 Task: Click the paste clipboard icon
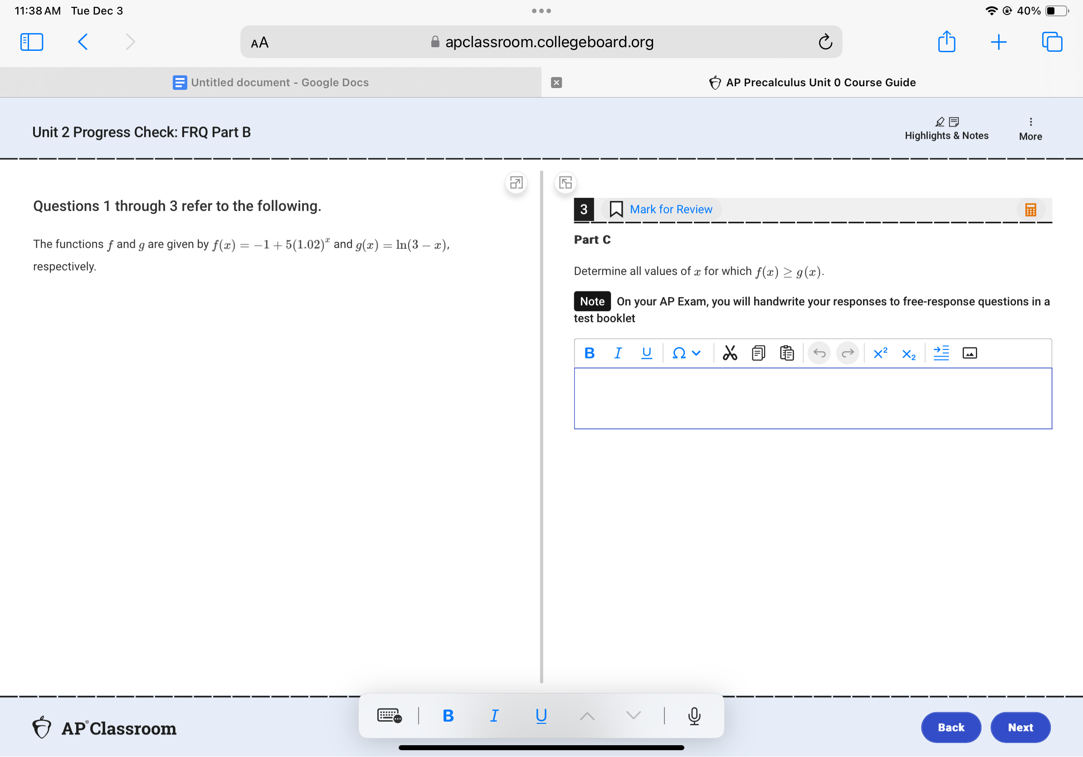pos(787,353)
